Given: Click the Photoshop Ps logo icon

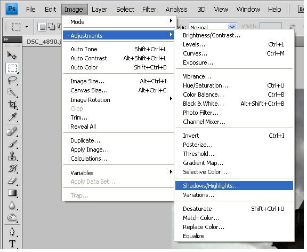Looking at the screenshot, I should [x=12, y=9].
